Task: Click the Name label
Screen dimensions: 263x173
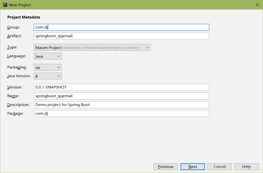Action: (13, 96)
